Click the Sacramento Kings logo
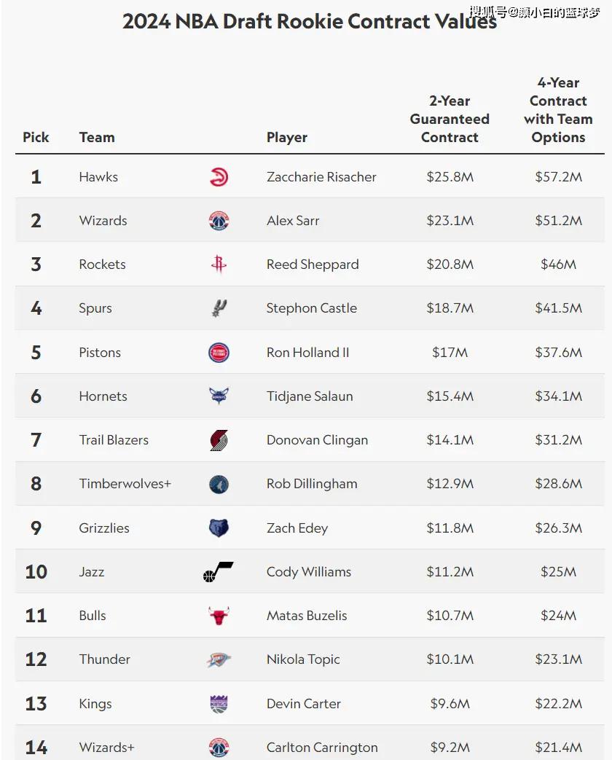Image resolution: width=612 pixels, height=760 pixels. pyautogui.click(x=219, y=704)
